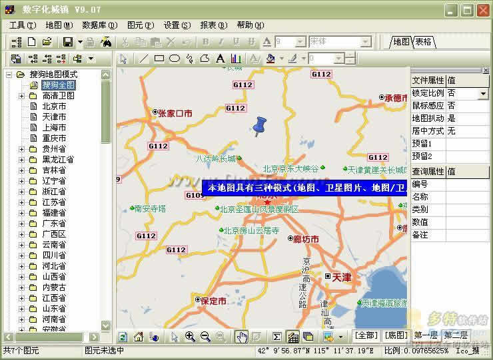The image size is (493, 360).
Task: Open the 数据库(D) menu
Action: coord(100,25)
